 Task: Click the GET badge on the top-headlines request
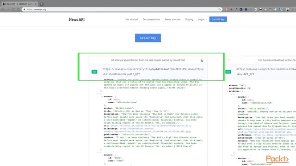pyautogui.click(x=228, y=72)
